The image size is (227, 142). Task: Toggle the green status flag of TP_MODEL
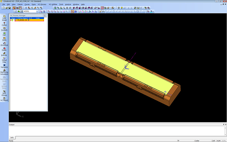(13, 20)
